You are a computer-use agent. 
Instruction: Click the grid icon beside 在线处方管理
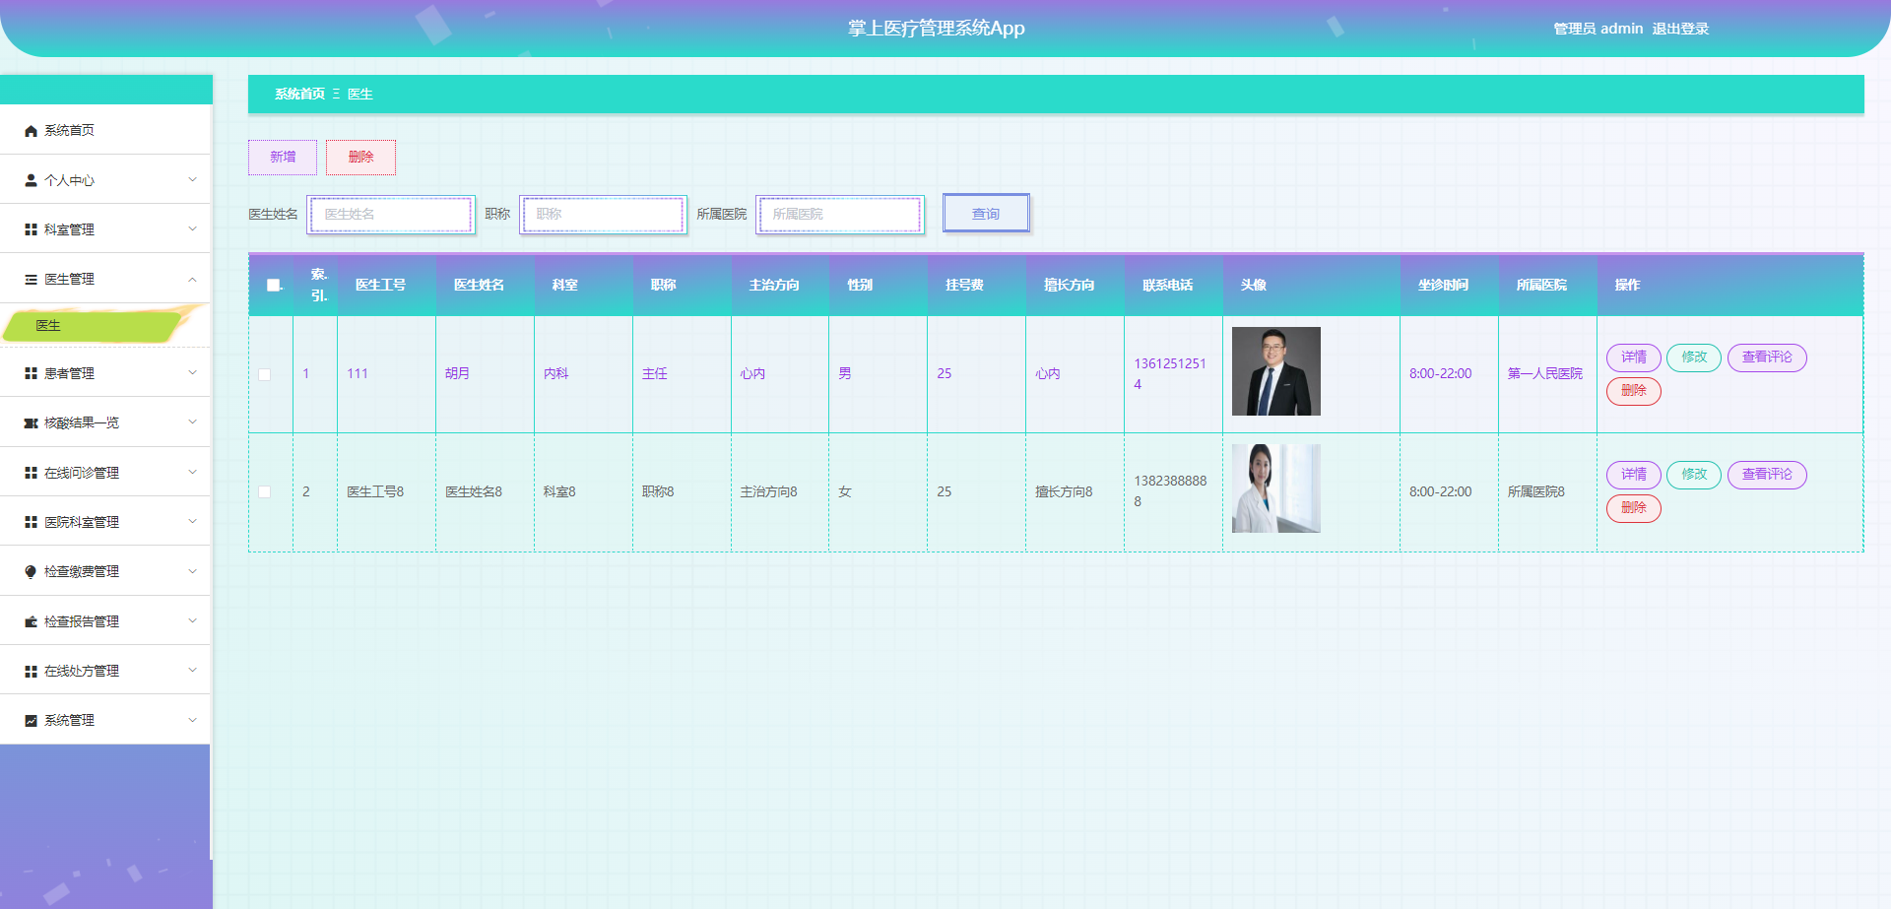point(31,671)
